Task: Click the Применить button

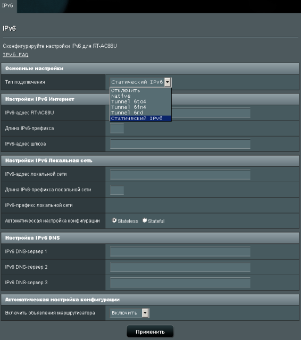Action: 150,331
